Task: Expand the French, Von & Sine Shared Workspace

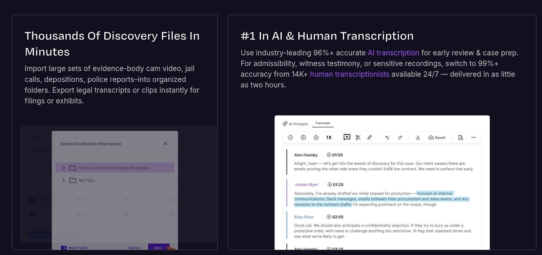Action: pos(64,168)
